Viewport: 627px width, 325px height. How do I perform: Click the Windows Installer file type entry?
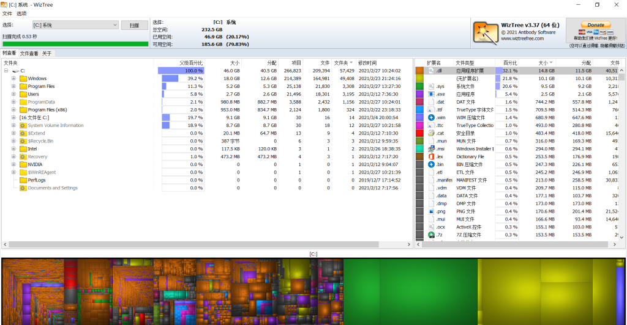[475, 148]
